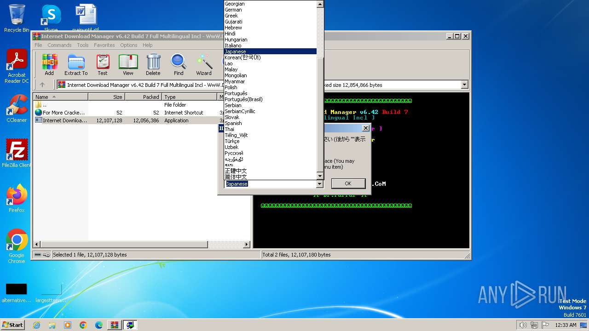Select Spanish in the language list
Viewport: 589px width, 331px height.
(x=270, y=123)
